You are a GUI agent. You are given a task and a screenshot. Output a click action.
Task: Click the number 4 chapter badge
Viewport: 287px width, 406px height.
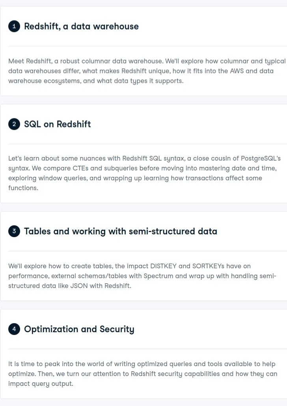pyautogui.click(x=14, y=329)
